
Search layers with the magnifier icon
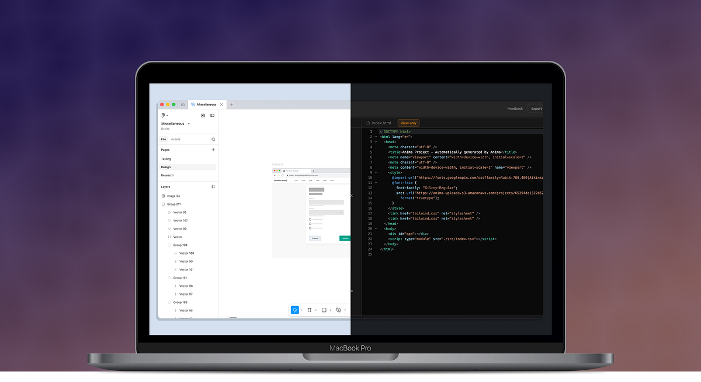click(x=213, y=140)
